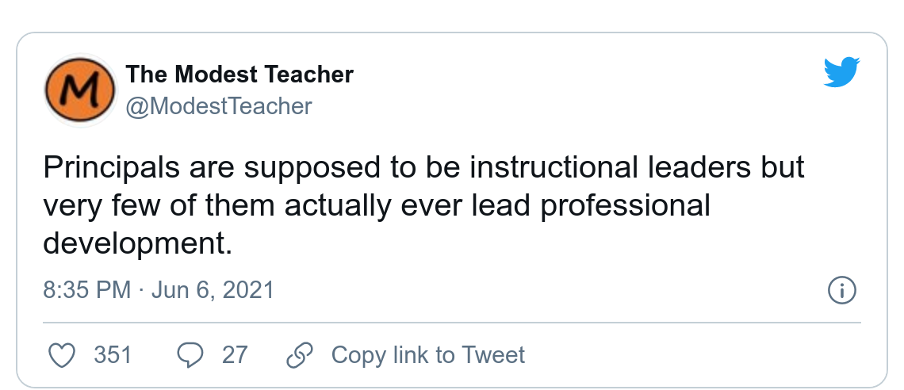The height and width of the screenshot is (390, 904).
Task: Open the tweet info circle icon
Action: [841, 290]
